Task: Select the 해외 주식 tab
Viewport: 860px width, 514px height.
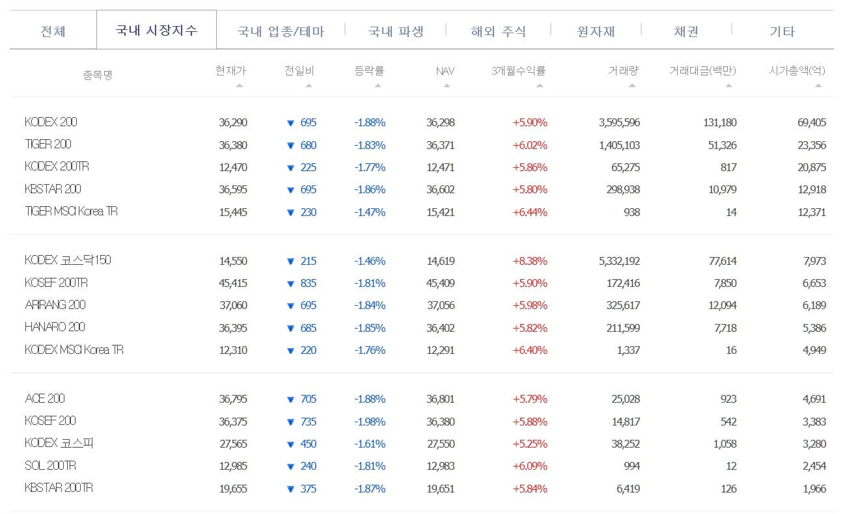Action: 499,30
